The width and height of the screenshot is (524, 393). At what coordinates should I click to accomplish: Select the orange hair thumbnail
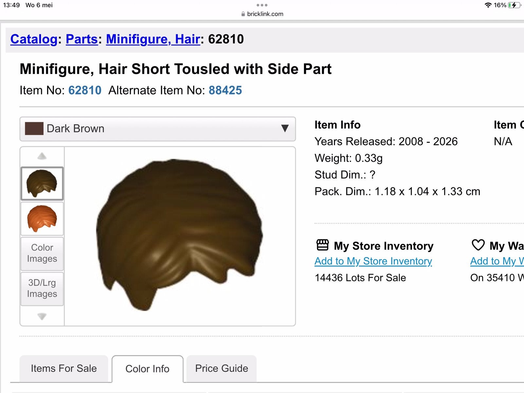(x=42, y=218)
